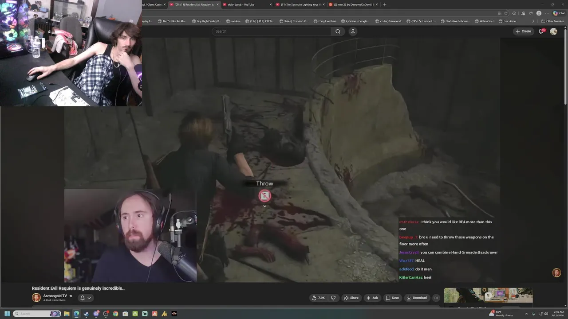Close the dylan jacob YouTube tab

pyautogui.click(x=271, y=4)
